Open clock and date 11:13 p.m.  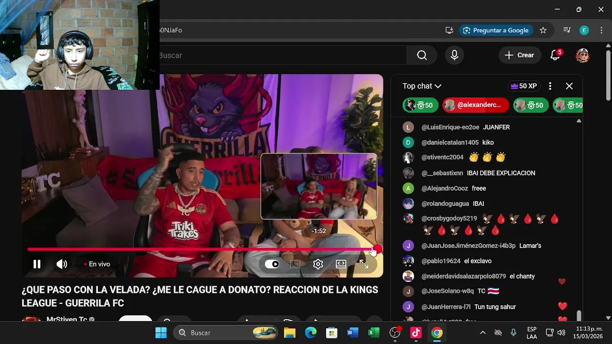(588, 333)
